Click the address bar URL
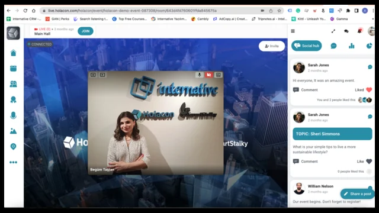The height and width of the screenshot is (213, 379). point(132,11)
